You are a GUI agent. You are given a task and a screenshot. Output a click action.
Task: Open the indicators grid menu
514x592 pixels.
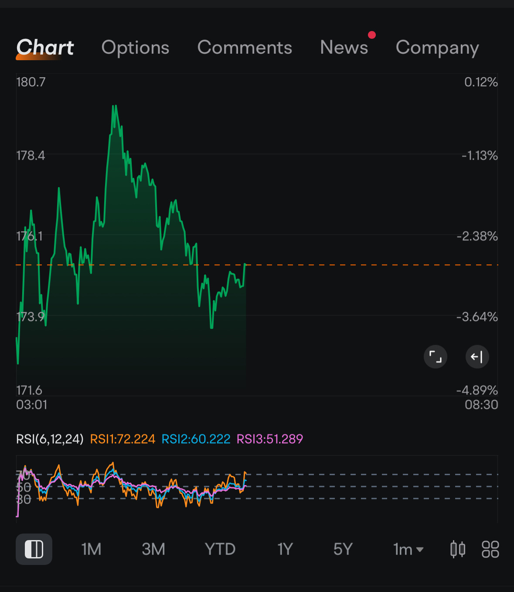pos(490,549)
